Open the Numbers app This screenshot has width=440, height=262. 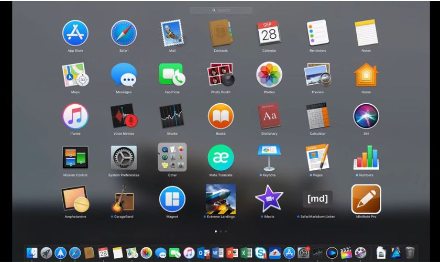click(366, 158)
